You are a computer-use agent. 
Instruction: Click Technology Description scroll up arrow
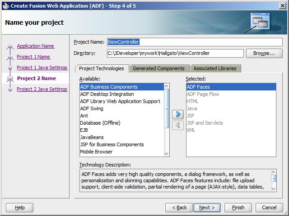(274, 172)
